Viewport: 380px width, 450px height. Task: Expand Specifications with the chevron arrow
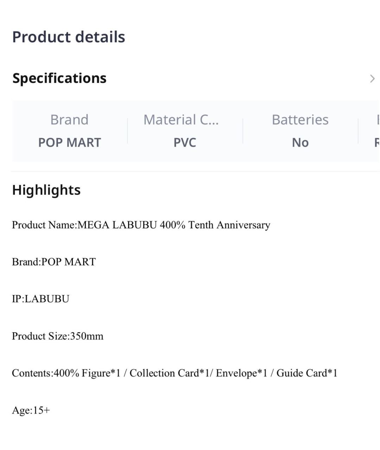point(372,79)
